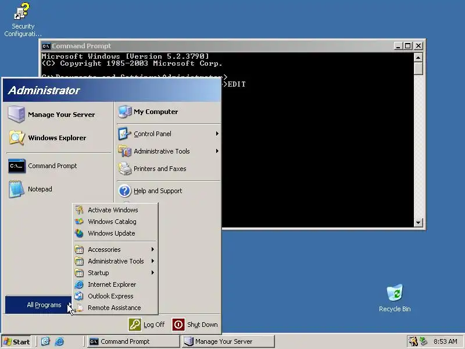Expand Administrative Tools arrow in right column
Image resolution: width=465 pixels, height=349 pixels.
(x=217, y=151)
